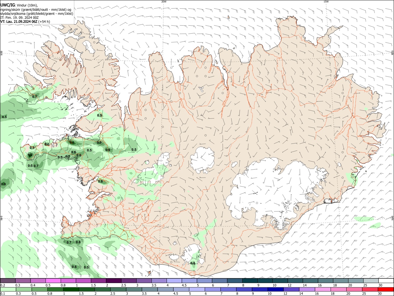Click the 1.1 precipitation value on the map
This screenshot has width=394, height=296.
click(72, 142)
